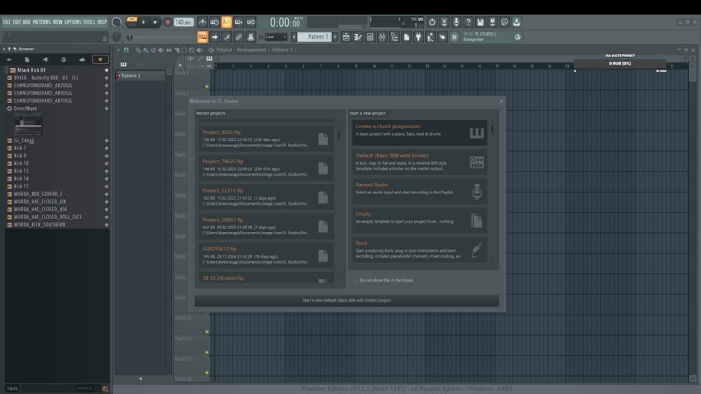
Task: Open the Piano roll view icon
Action: [358, 37]
